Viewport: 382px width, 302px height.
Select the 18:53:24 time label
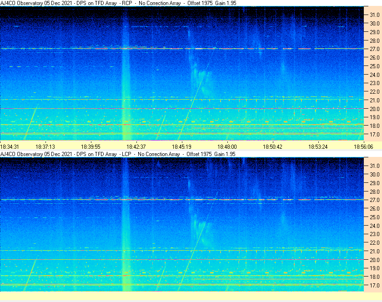click(x=318, y=147)
